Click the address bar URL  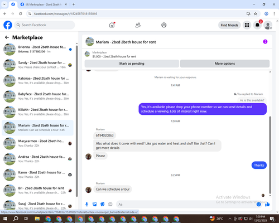[65, 14]
